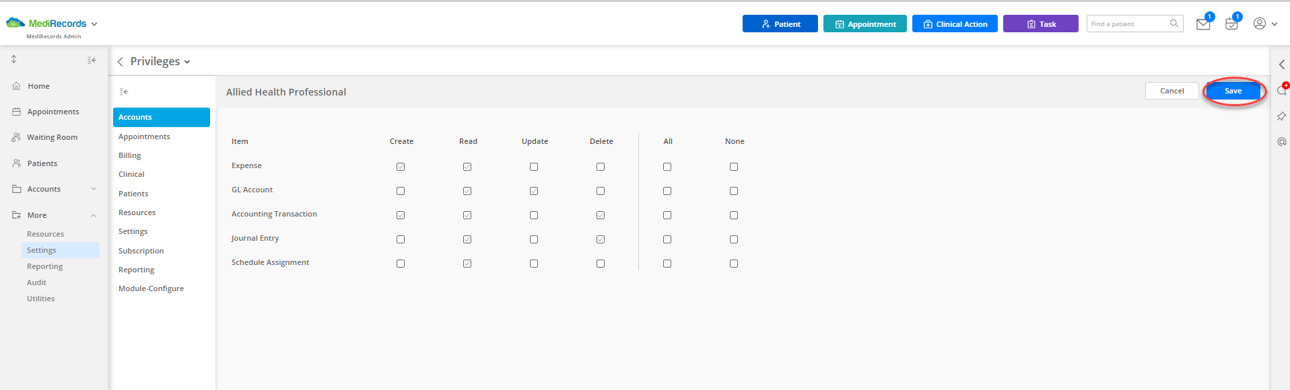Screen dimensions: 1290x390
Task: Cancel the privilege edits
Action: pyautogui.click(x=1172, y=91)
